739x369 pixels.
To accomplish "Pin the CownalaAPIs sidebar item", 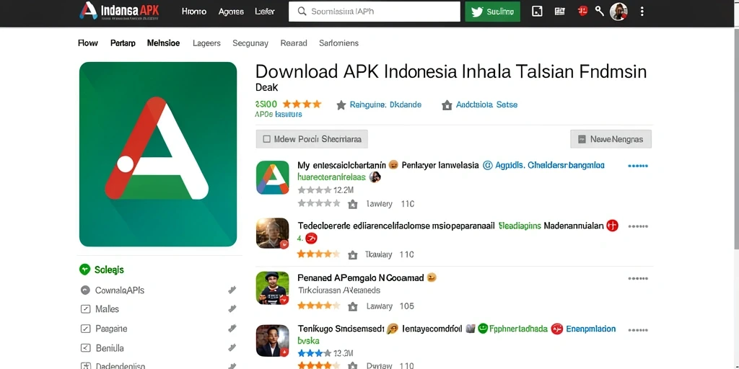I will [232, 290].
